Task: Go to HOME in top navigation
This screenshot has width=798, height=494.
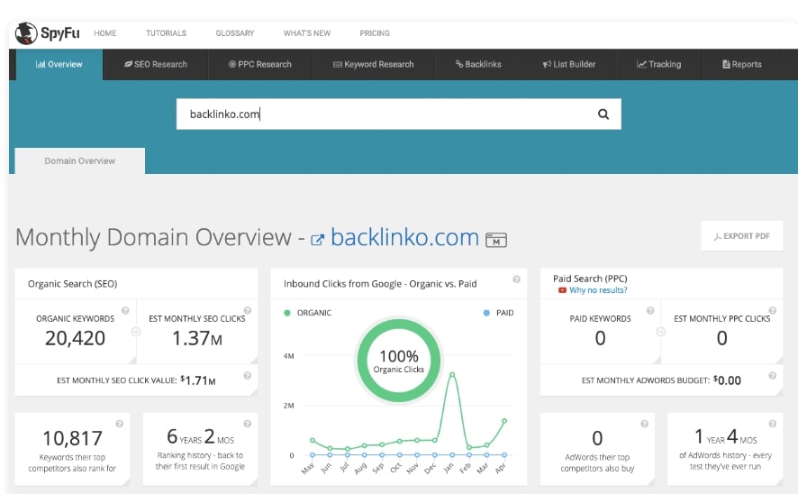Action: coord(104,33)
